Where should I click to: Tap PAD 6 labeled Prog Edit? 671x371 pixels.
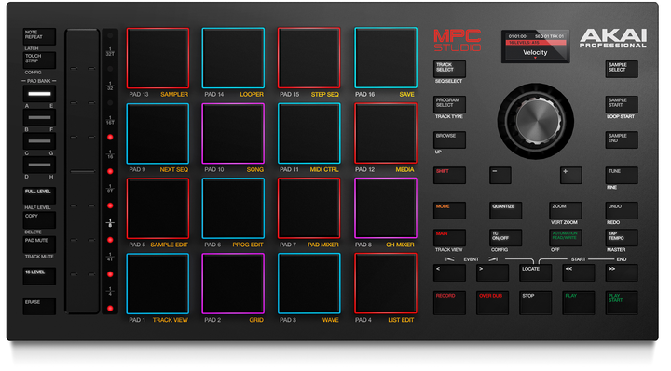(x=233, y=209)
